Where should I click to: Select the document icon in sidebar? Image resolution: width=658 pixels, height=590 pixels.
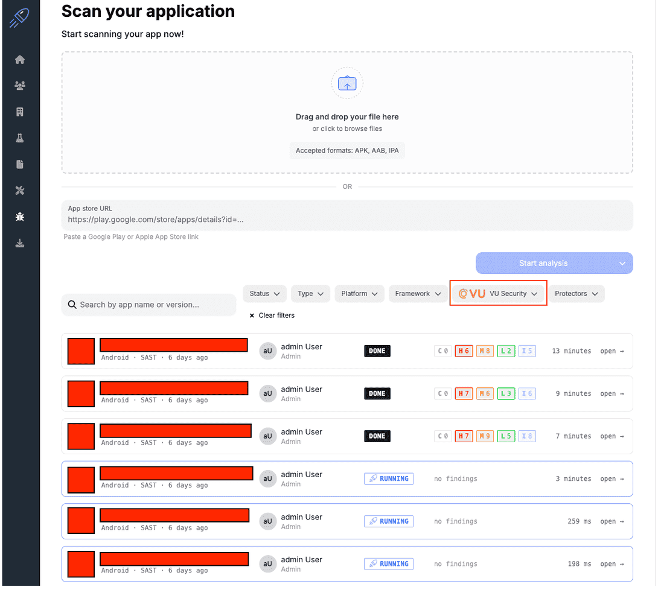(x=20, y=164)
